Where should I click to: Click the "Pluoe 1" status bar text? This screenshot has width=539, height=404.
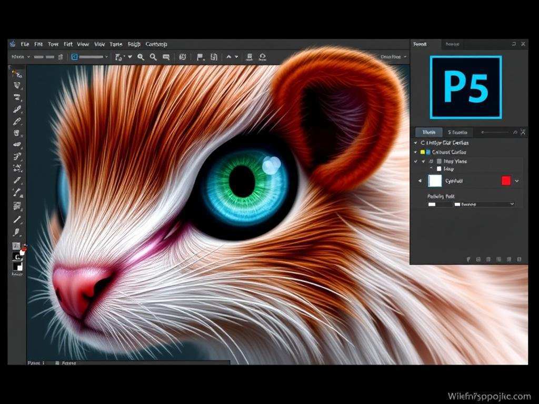36,363
